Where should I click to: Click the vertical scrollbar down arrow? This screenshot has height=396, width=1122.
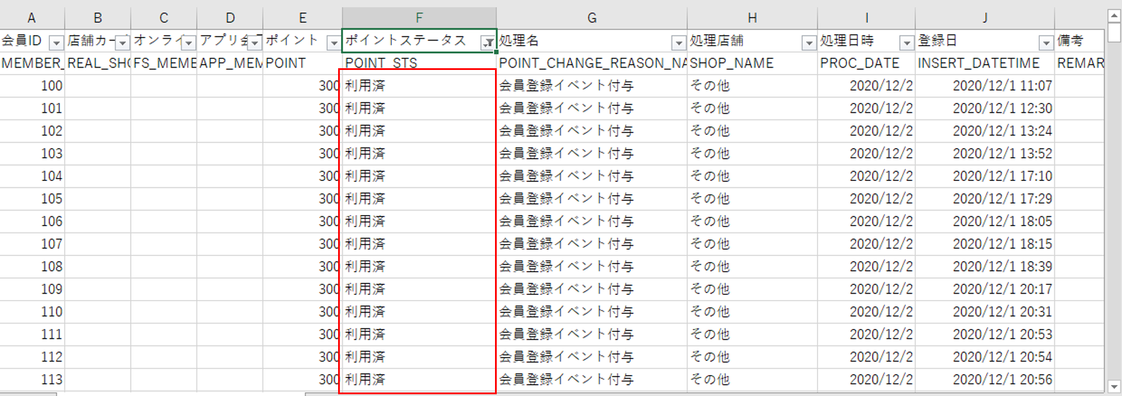click(1114, 386)
